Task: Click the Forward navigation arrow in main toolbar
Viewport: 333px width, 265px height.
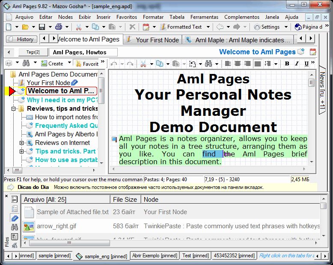Action: click(x=237, y=27)
